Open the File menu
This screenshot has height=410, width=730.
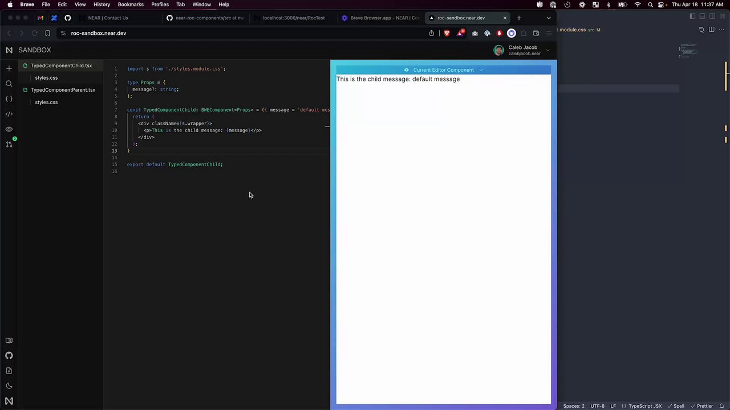(x=46, y=5)
